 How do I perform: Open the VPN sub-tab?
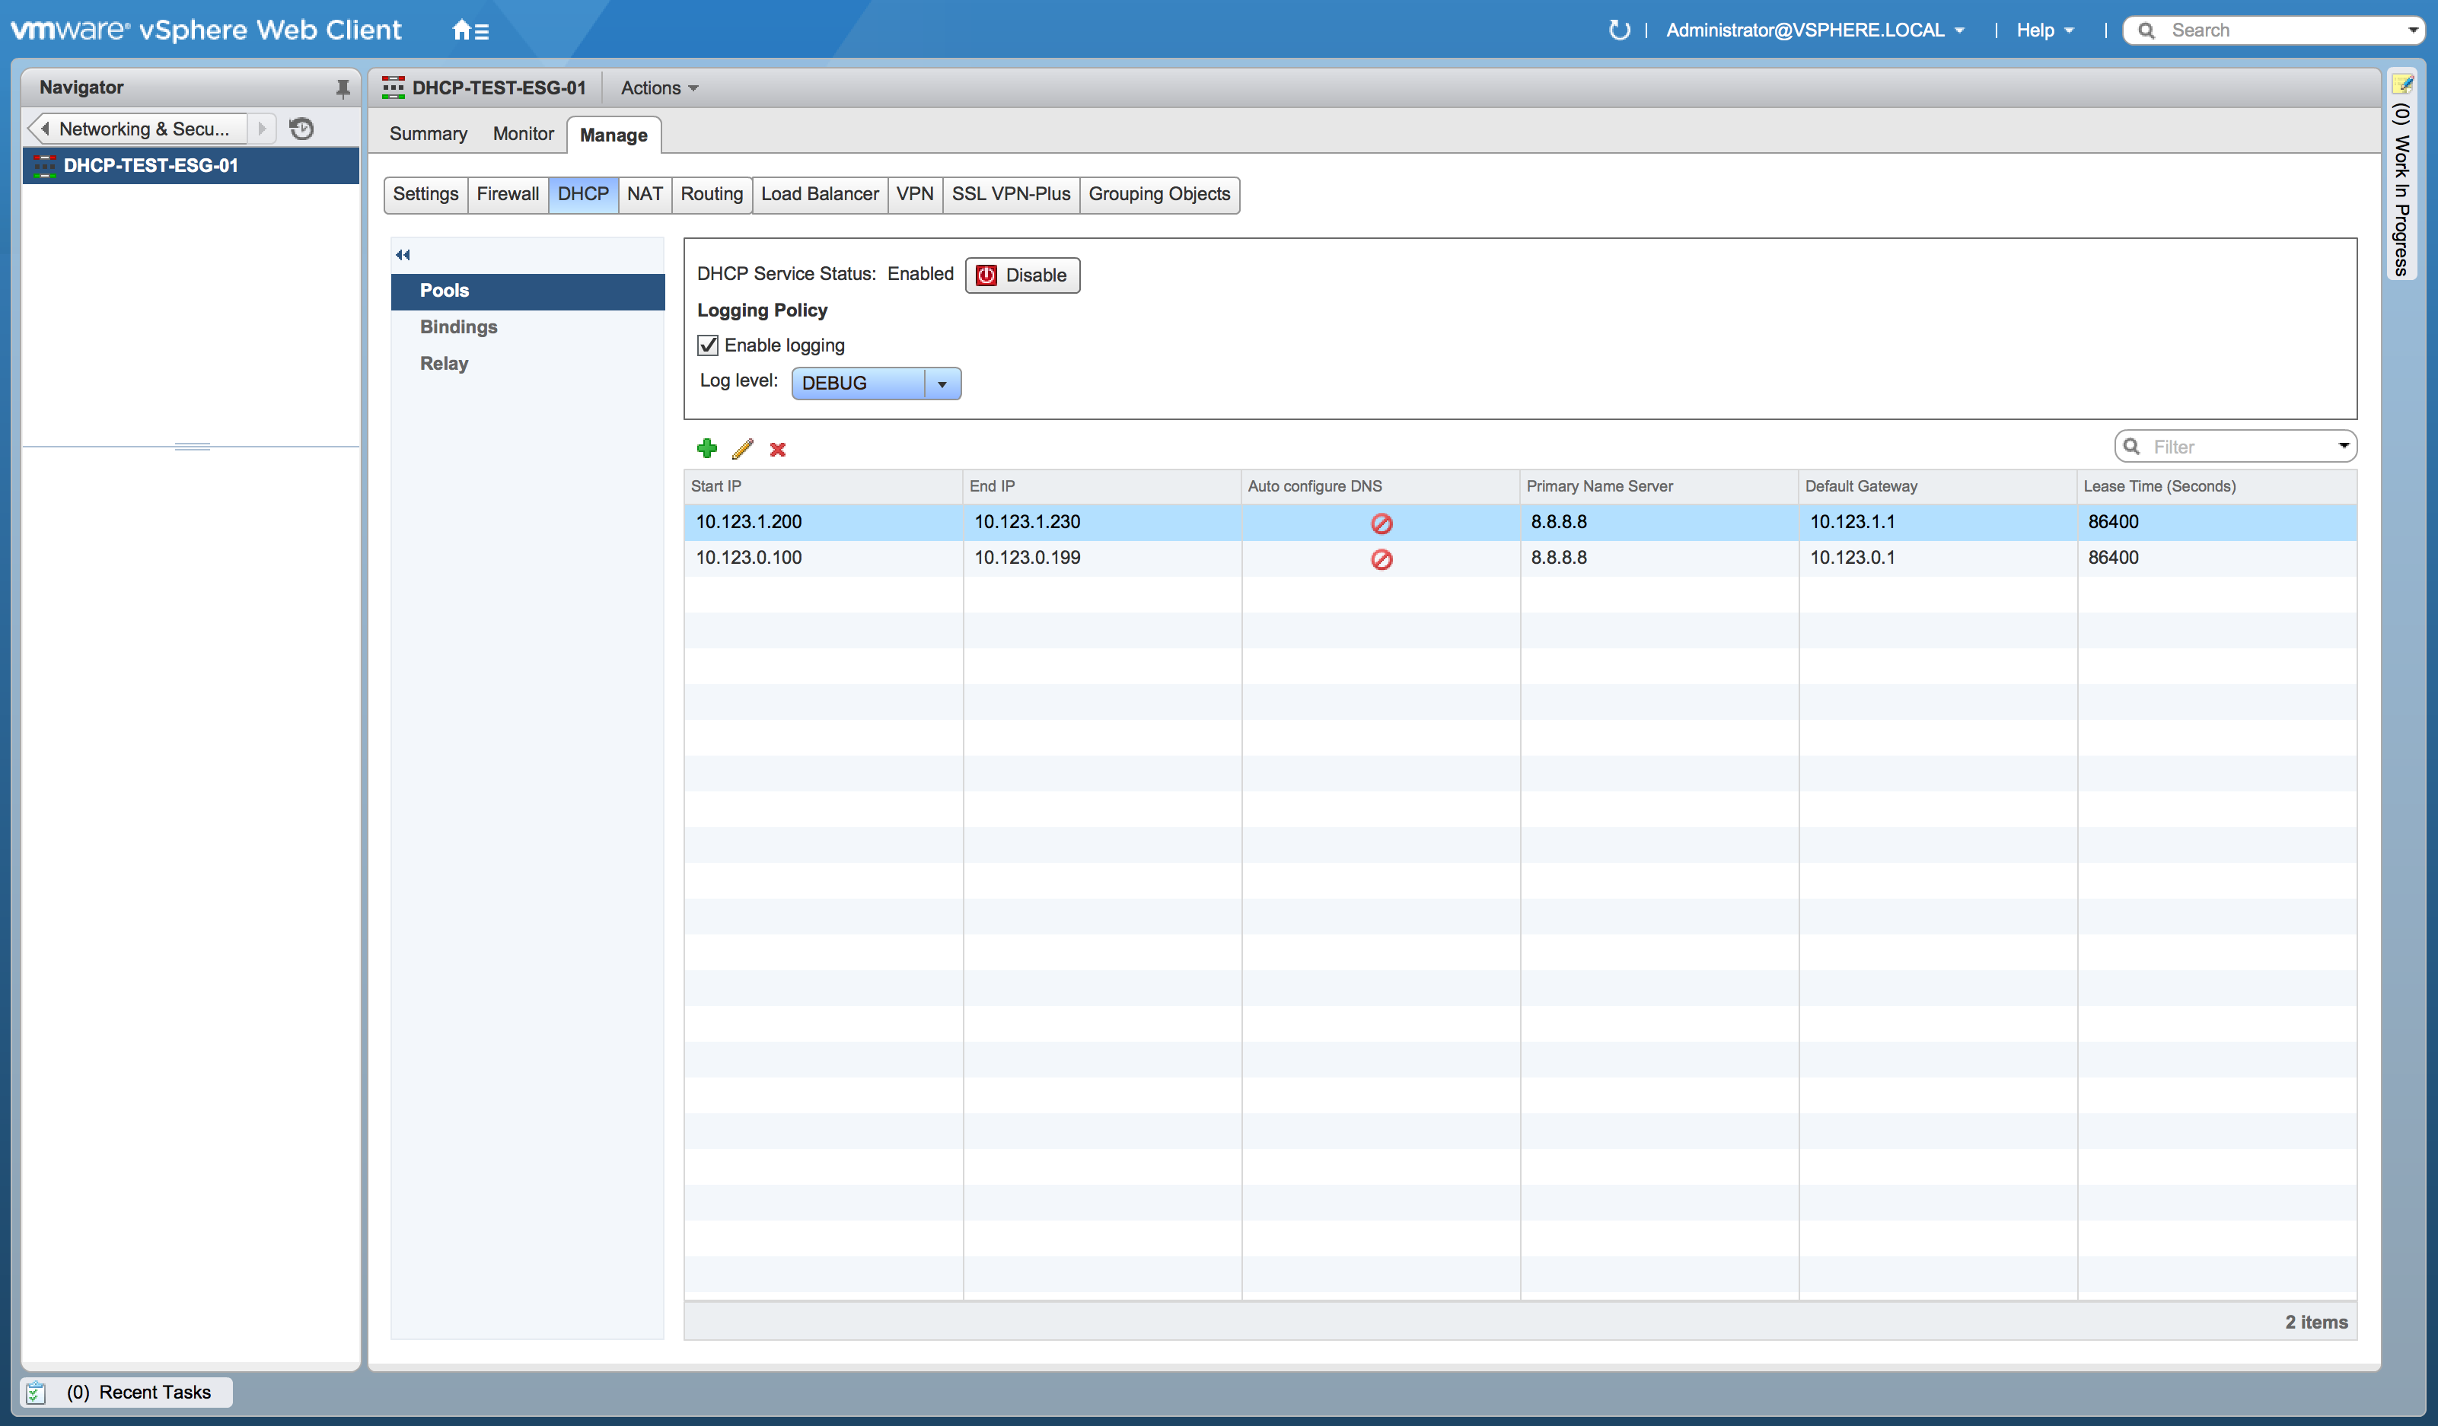coord(914,195)
